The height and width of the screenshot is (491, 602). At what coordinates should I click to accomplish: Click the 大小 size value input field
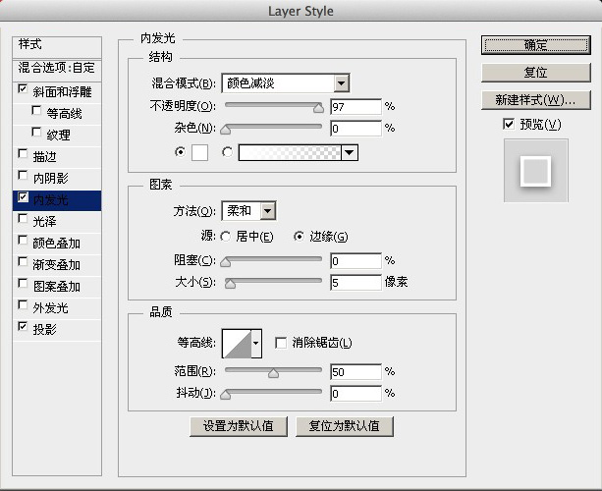pos(356,283)
